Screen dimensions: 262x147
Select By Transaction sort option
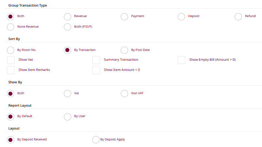[x=68, y=50]
